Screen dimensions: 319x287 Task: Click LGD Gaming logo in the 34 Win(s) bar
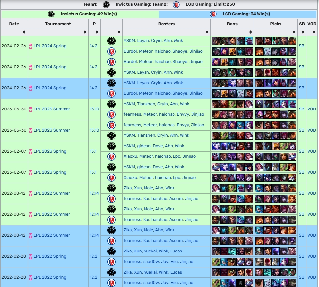(213, 14)
